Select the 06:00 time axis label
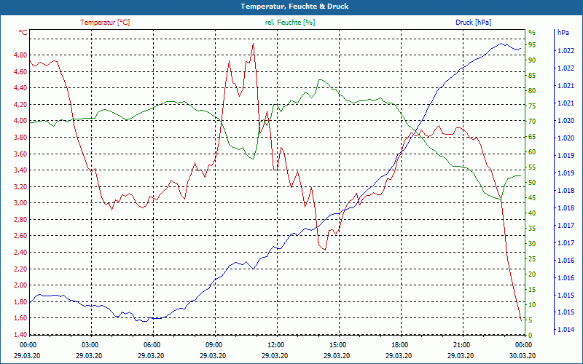 [152, 345]
